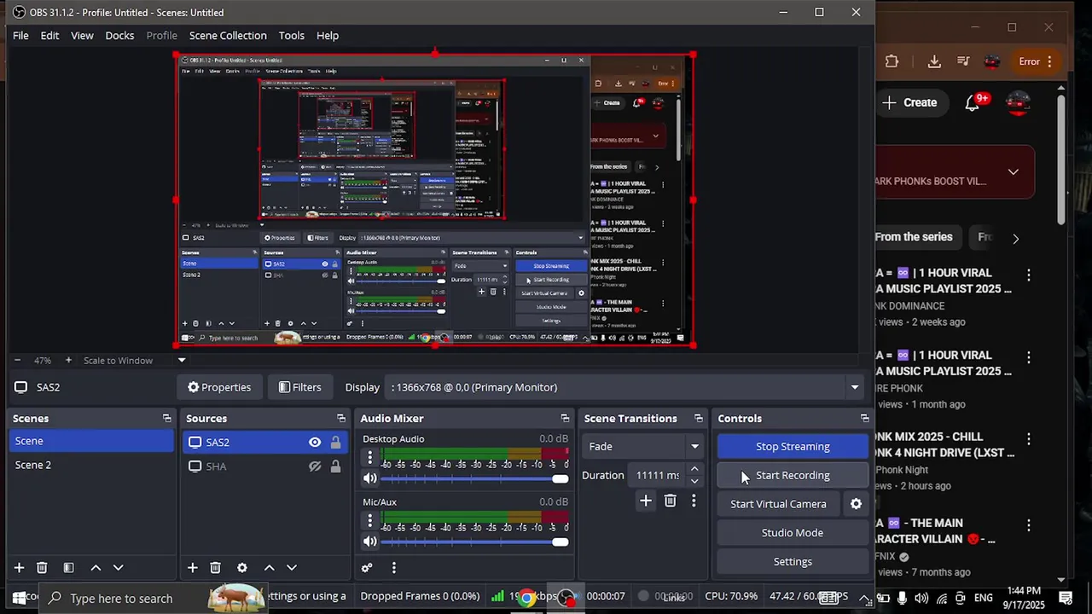Image resolution: width=1092 pixels, height=614 pixels.
Task: Undock the Scene Transitions panel
Action: click(x=699, y=419)
